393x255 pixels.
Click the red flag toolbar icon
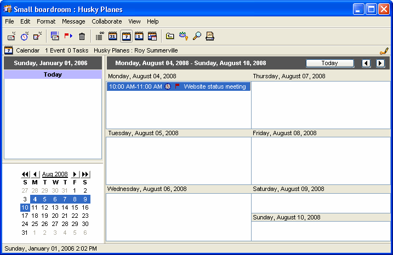69,37
